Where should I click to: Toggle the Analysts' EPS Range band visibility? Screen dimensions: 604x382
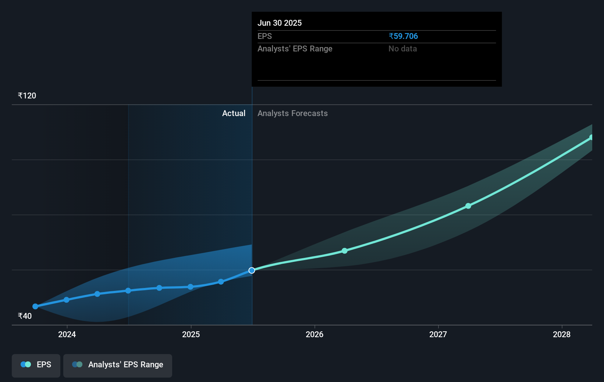[x=118, y=365]
